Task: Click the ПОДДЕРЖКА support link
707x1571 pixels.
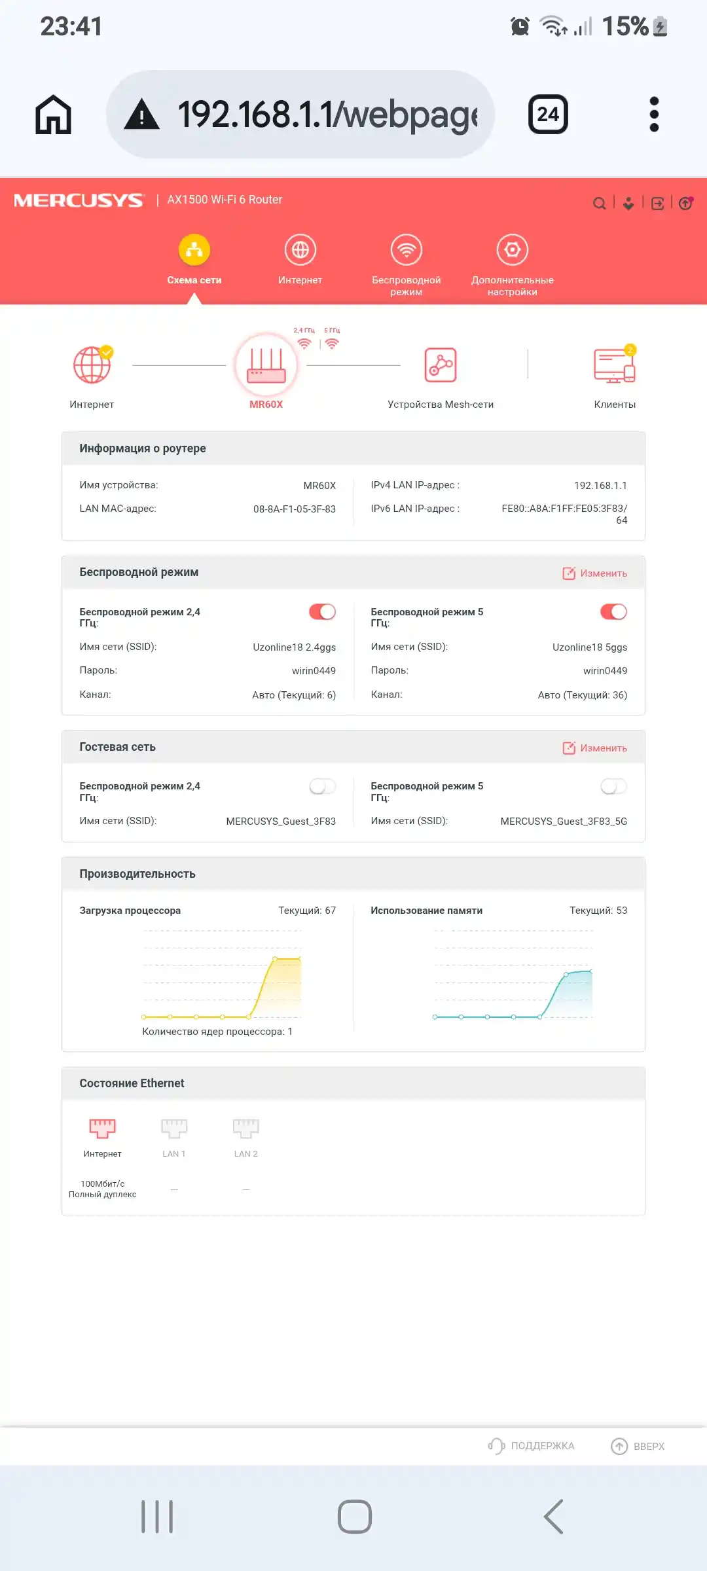Action: pos(531,1446)
